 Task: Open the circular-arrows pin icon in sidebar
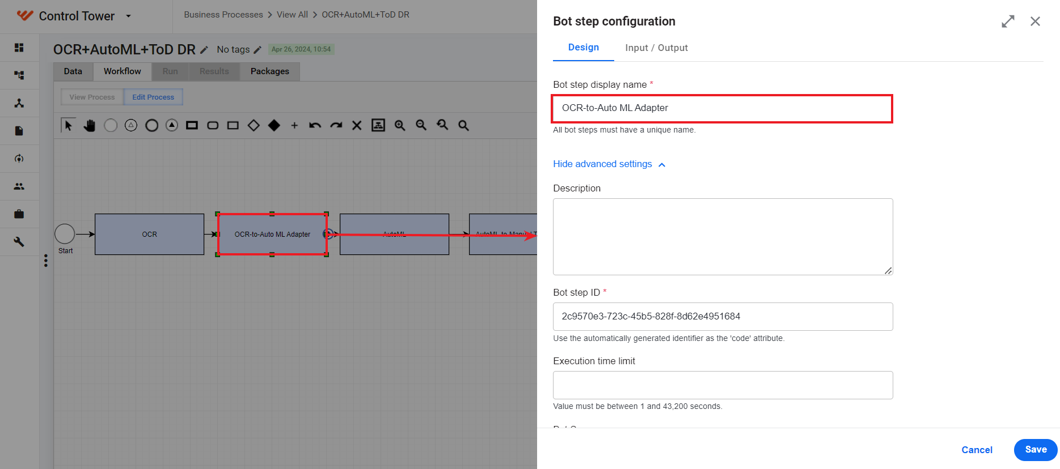pyautogui.click(x=19, y=159)
